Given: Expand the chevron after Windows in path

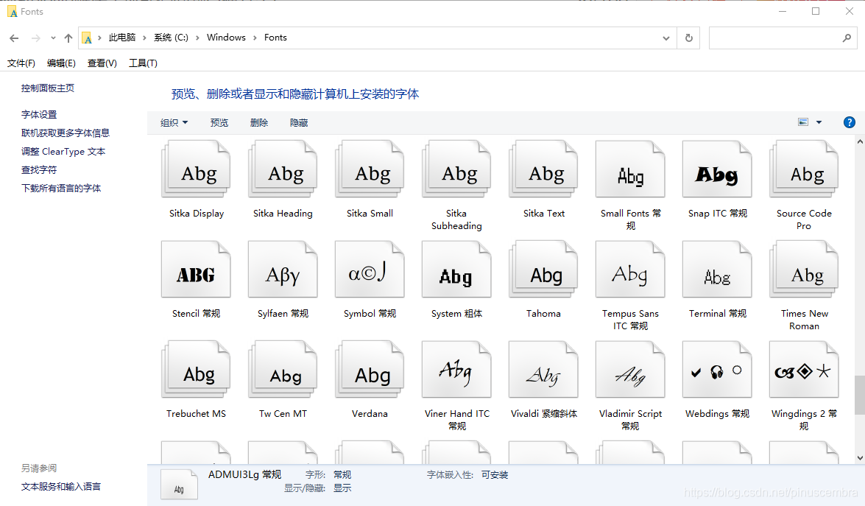Looking at the screenshot, I should click(x=255, y=38).
